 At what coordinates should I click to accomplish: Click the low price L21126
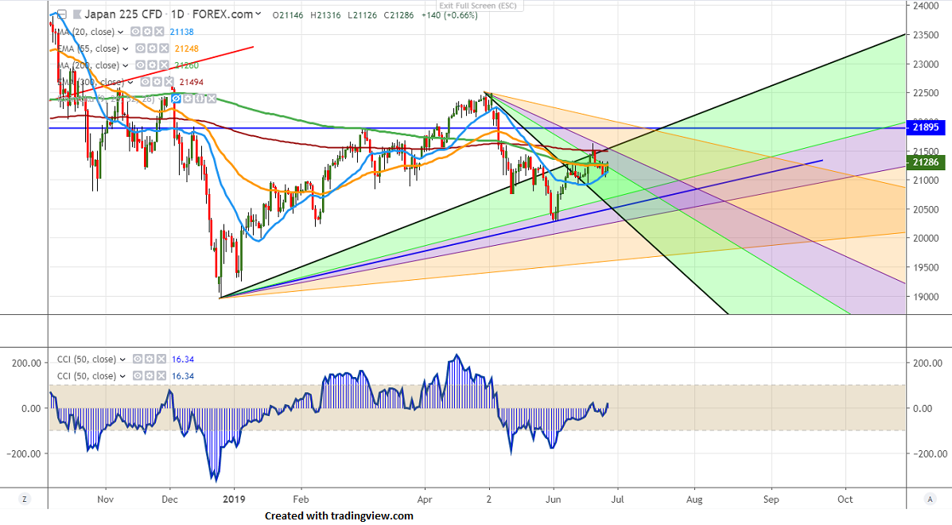coord(363,15)
